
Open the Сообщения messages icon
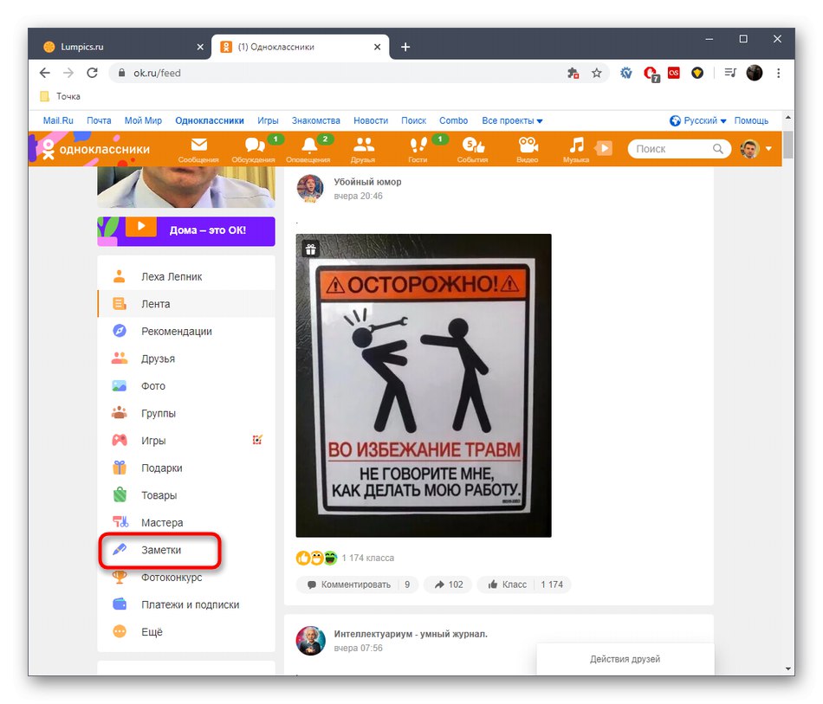[198, 150]
